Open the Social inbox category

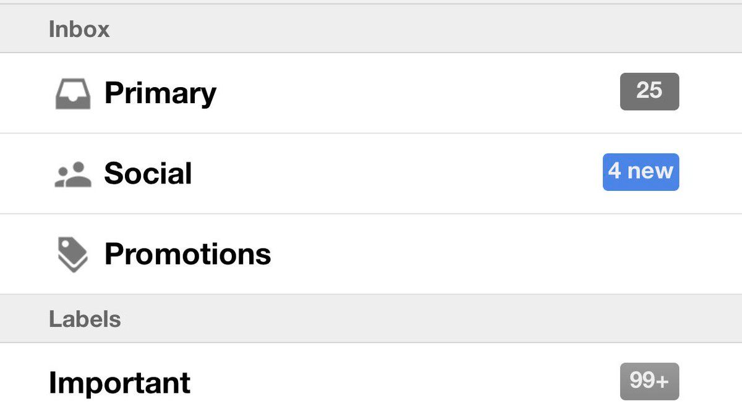click(148, 174)
